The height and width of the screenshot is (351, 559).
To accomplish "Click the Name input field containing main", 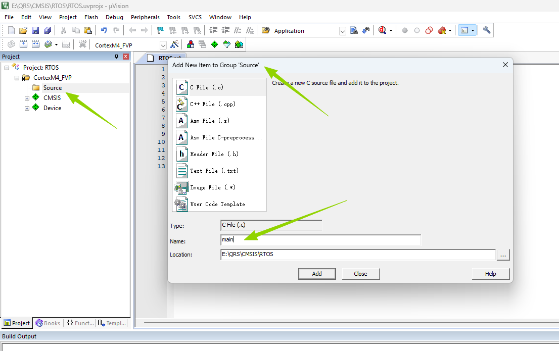I will pos(320,240).
